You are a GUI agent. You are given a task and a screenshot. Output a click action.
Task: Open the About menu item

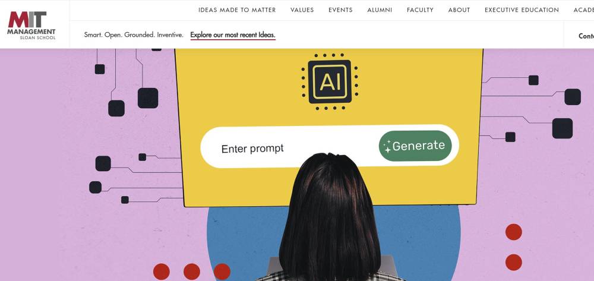pyautogui.click(x=459, y=10)
